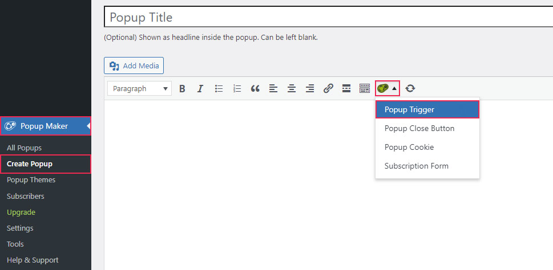Align text right
Image resolution: width=553 pixels, height=270 pixels.
(x=310, y=89)
